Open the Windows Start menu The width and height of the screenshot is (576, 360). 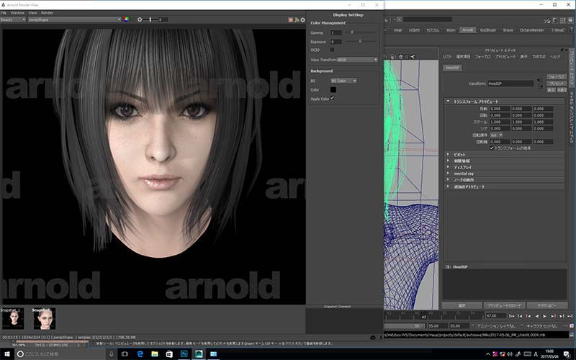tap(7, 354)
